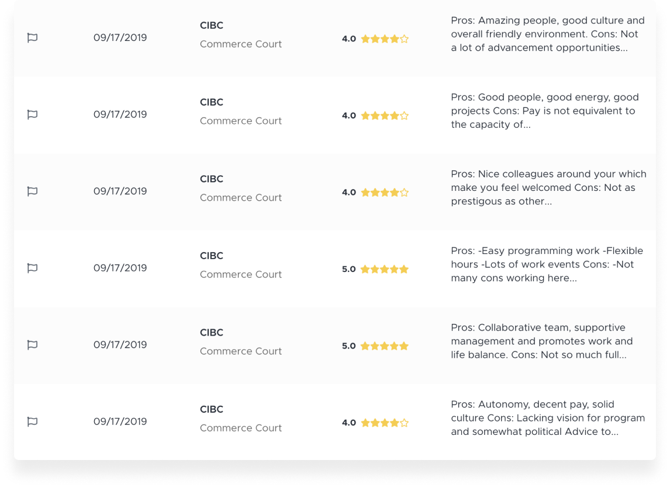Image resolution: width=670 pixels, height=488 pixels.
Task: Open the CIBC link in the last row
Action: click(212, 410)
